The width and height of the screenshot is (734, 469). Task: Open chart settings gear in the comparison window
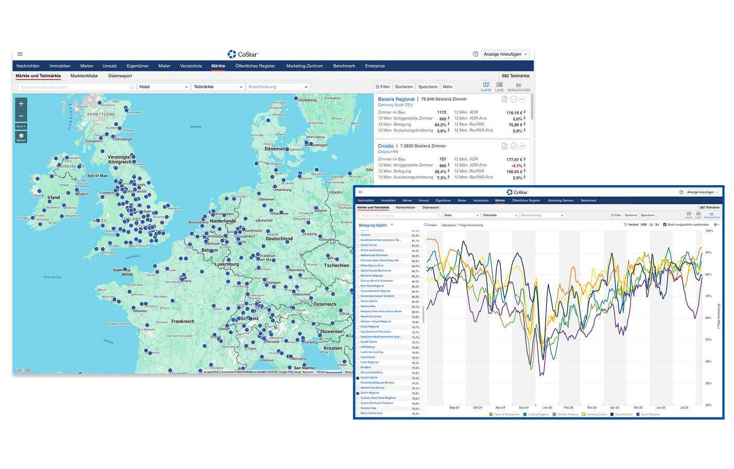coord(716,225)
